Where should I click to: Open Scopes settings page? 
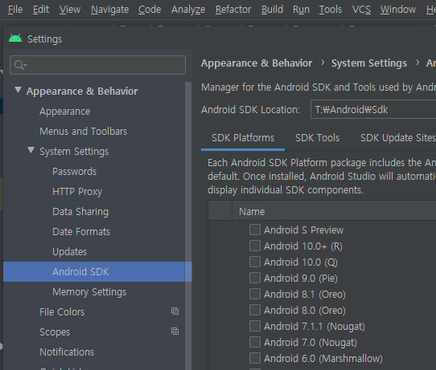coord(55,332)
